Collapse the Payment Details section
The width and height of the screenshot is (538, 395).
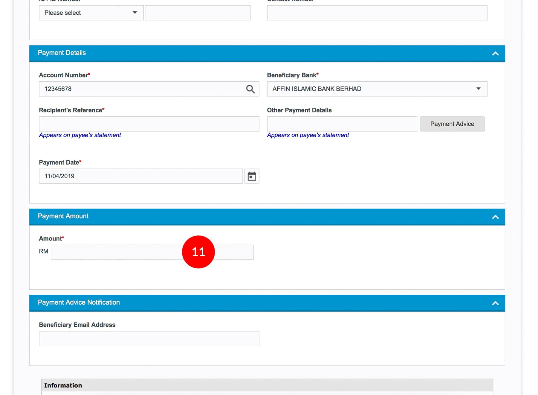[x=495, y=54]
